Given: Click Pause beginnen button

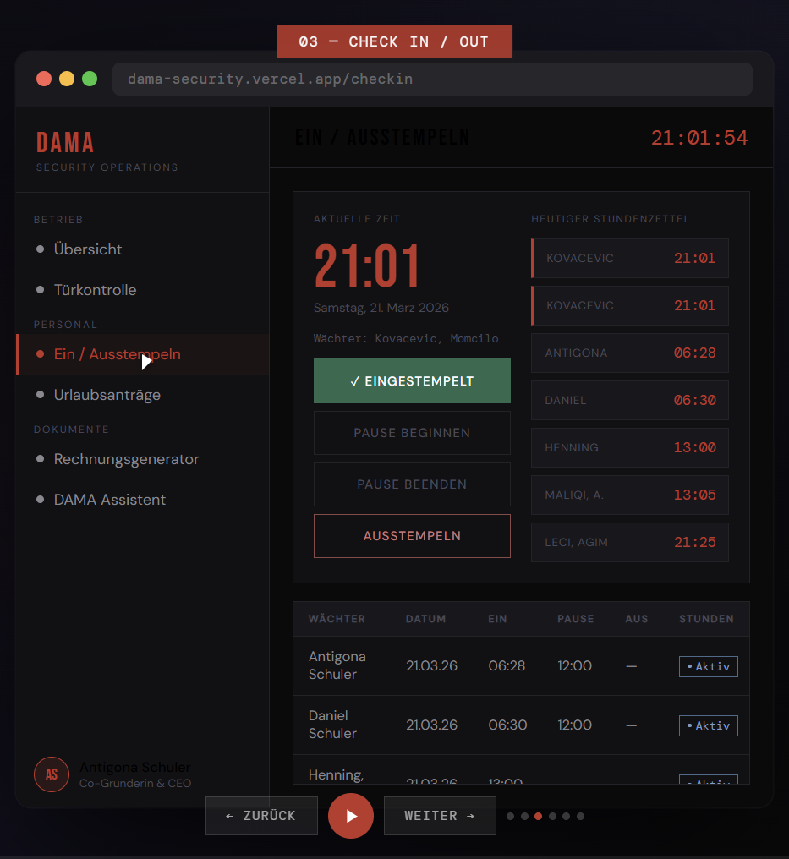Looking at the screenshot, I should tap(412, 433).
